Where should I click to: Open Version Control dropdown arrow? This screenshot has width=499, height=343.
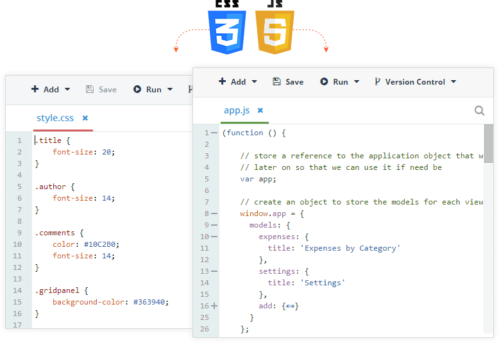453,82
